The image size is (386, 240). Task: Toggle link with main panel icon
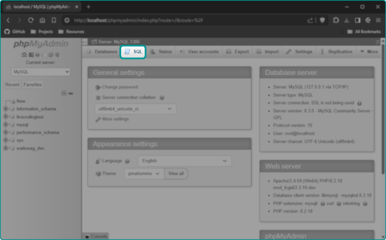pyautogui.click(x=71, y=93)
